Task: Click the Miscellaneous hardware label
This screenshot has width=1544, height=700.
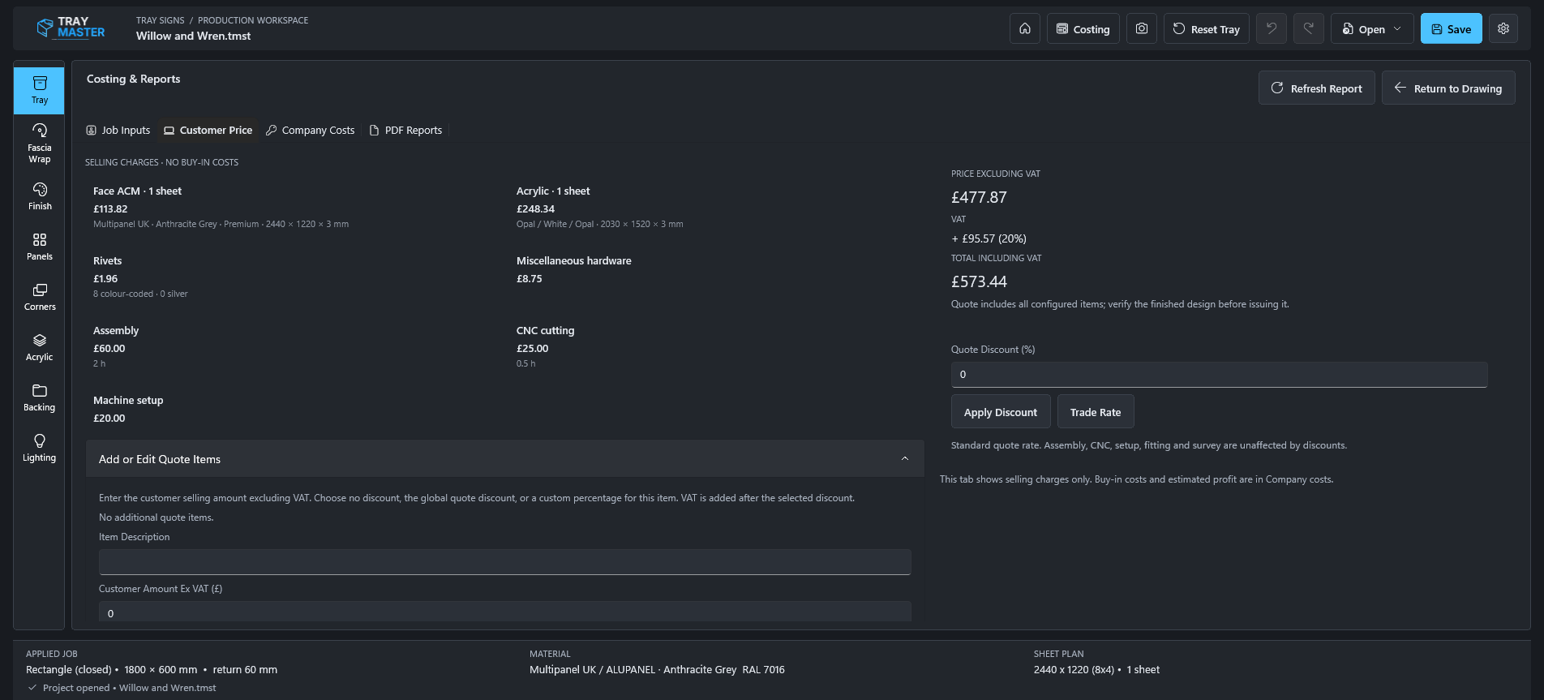Action: pyautogui.click(x=573, y=260)
